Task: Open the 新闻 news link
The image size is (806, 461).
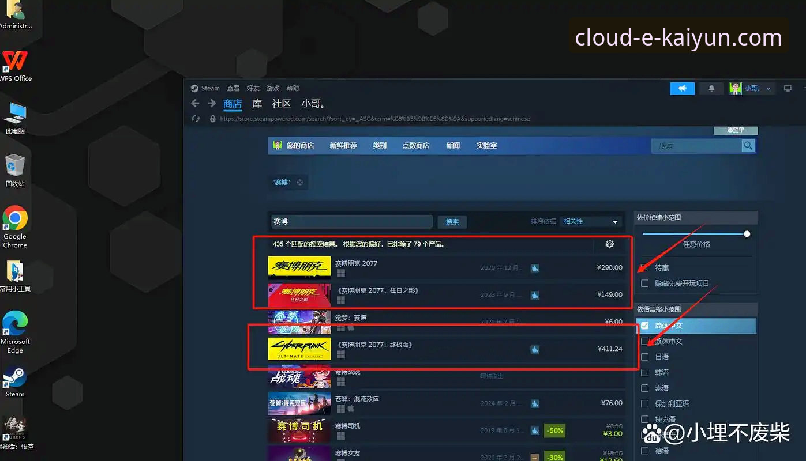Action: coord(453,146)
